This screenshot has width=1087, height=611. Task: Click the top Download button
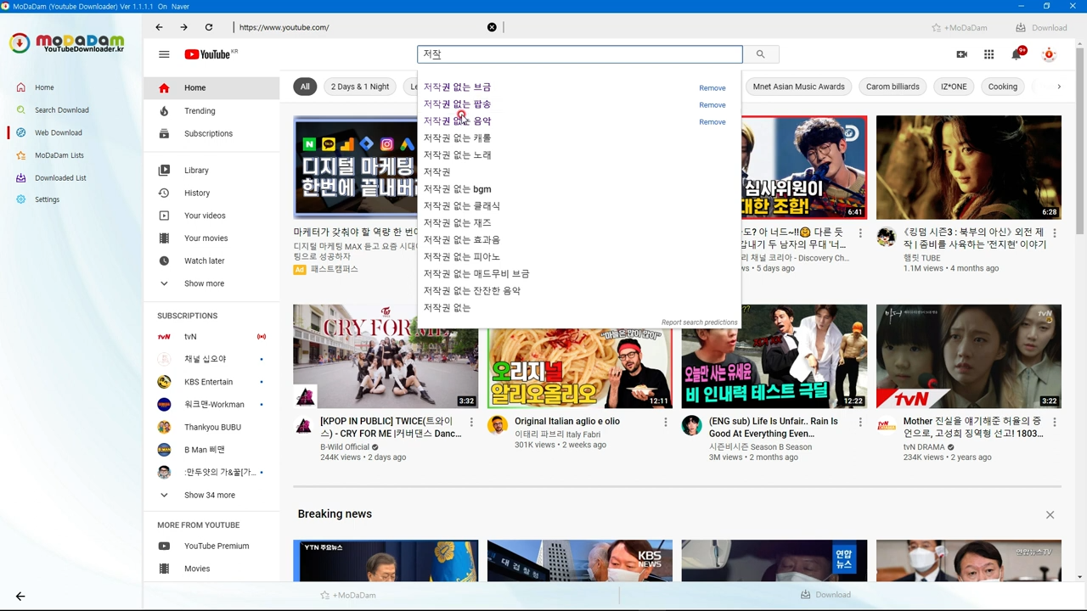tap(1041, 27)
